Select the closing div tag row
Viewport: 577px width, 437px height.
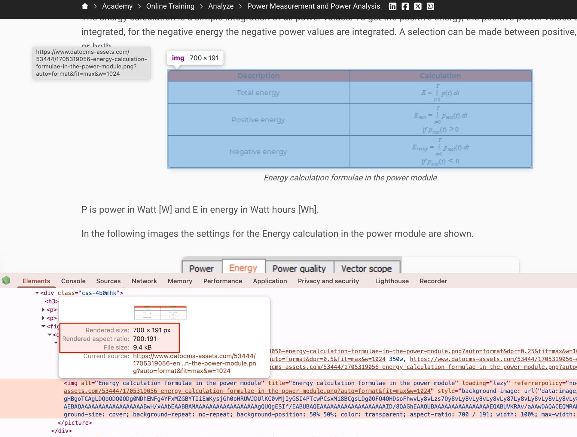(62, 431)
